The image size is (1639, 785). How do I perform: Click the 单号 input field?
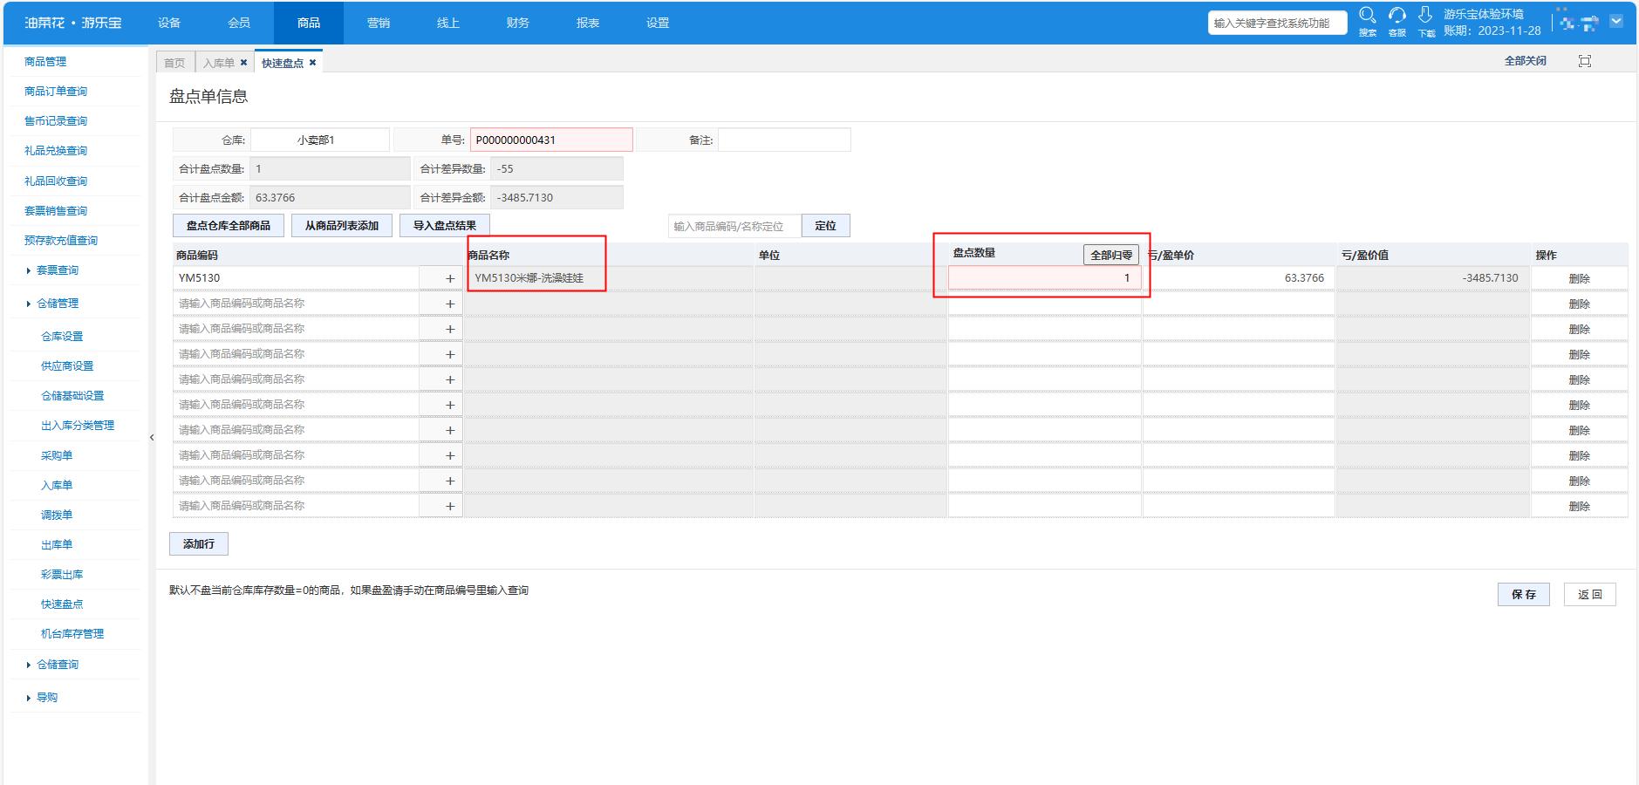click(551, 140)
